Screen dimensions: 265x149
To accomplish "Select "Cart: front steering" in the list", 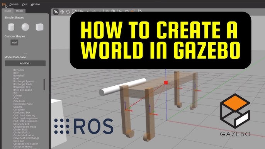I will [24, 115].
